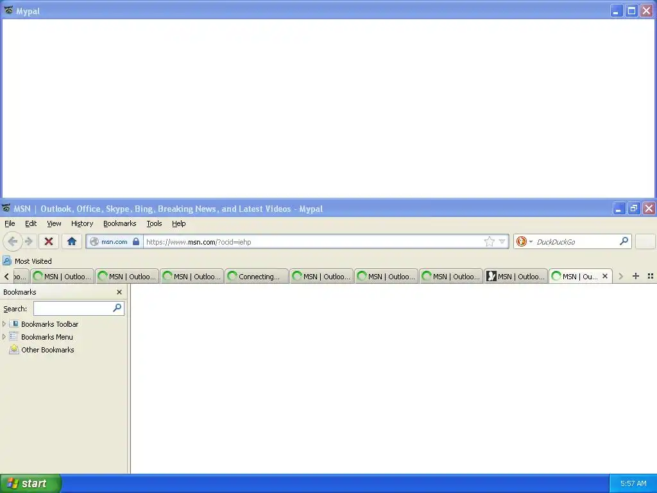Open the address bar history dropdown arrow
The height and width of the screenshot is (493, 657).
502,241
